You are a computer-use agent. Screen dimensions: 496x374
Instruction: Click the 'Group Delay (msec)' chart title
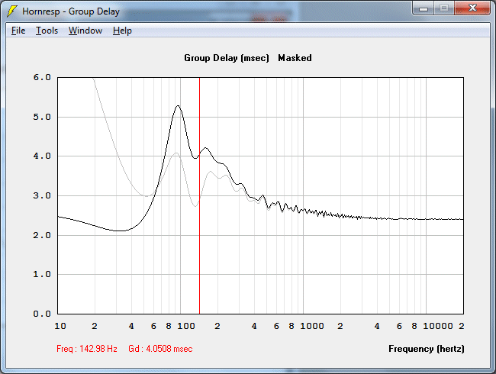[x=227, y=58]
